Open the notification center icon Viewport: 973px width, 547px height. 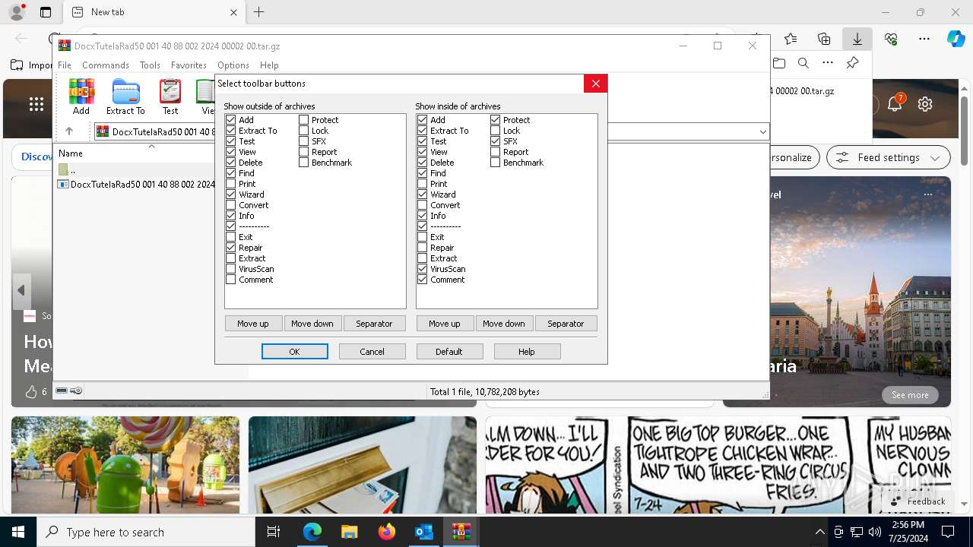tap(948, 532)
